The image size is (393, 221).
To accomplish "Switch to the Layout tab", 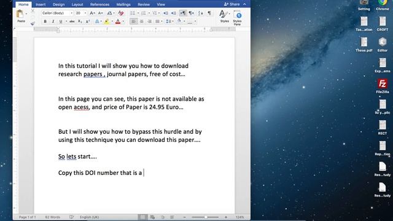I will (77, 4).
